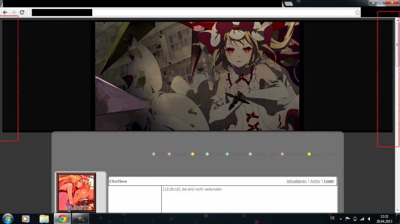Open the taskbar clock and date
This screenshot has height=224, width=400.
click(384, 219)
